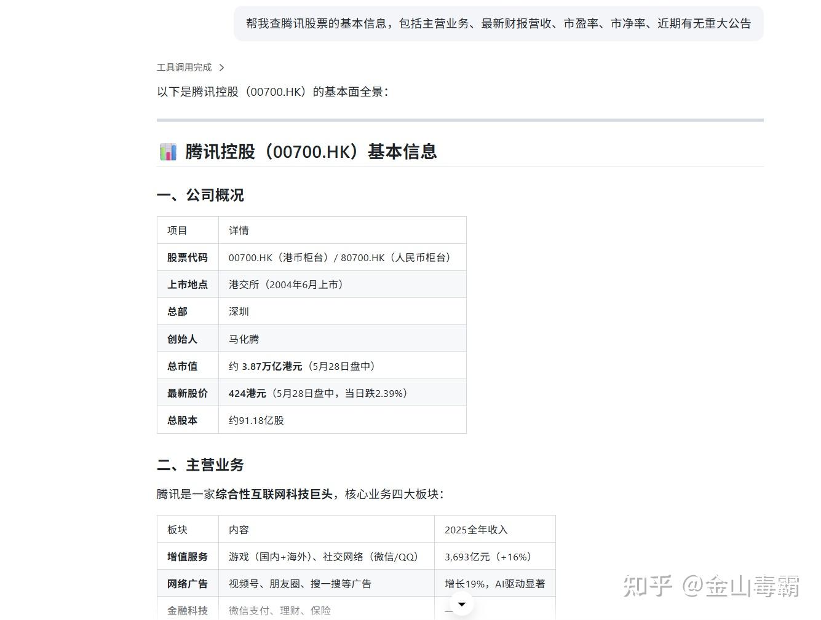The height and width of the screenshot is (620, 821).
Task: Click the 2025全年收入 column header
Action: pyautogui.click(x=495, y=530)
